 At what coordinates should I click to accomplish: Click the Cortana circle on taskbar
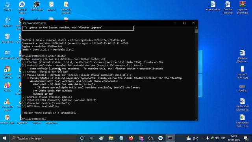pos(82,138)
